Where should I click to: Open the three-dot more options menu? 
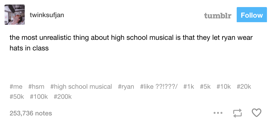click(218, 113)
